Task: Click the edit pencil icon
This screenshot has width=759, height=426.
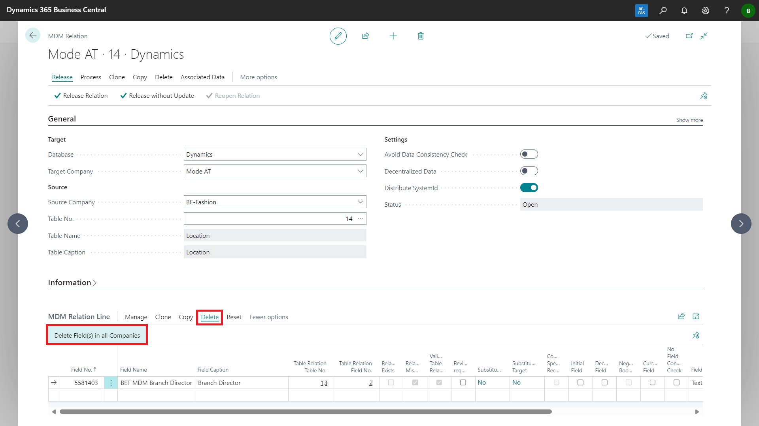Action: click(338, 36)
